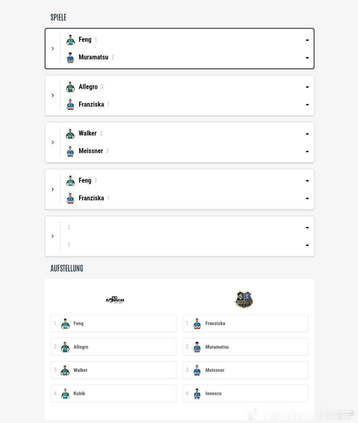This screenshot has height=423, width=358.
Task: Open Ionescu's lineup entry
Action: [x=245, y=394]
